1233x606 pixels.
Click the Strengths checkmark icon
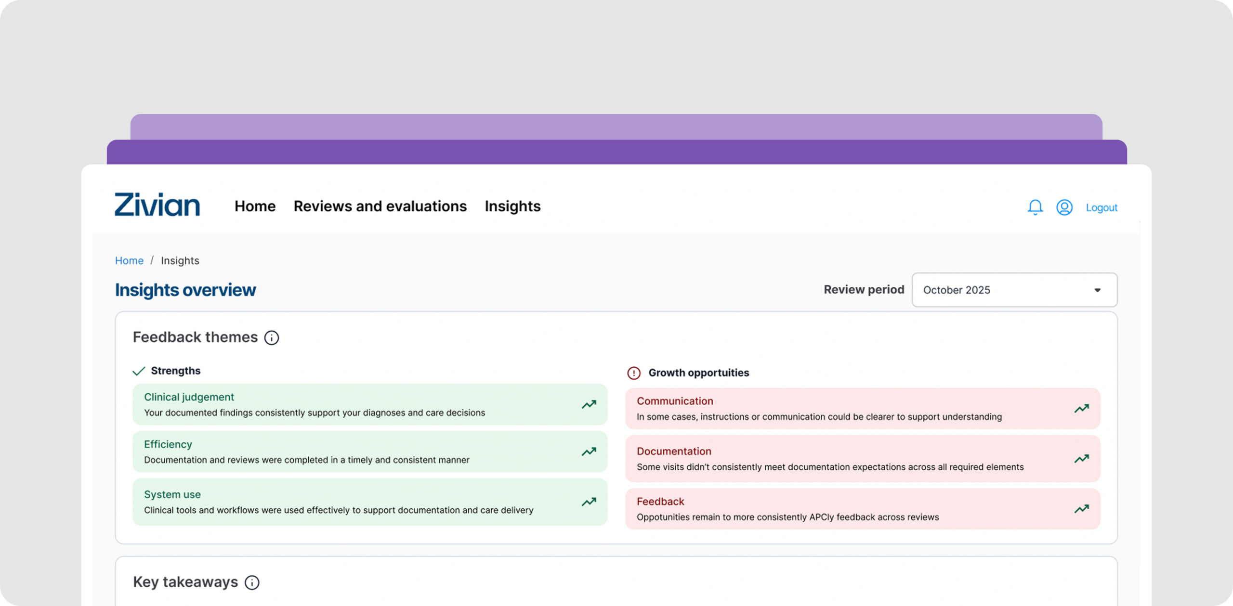click(139, 371)
